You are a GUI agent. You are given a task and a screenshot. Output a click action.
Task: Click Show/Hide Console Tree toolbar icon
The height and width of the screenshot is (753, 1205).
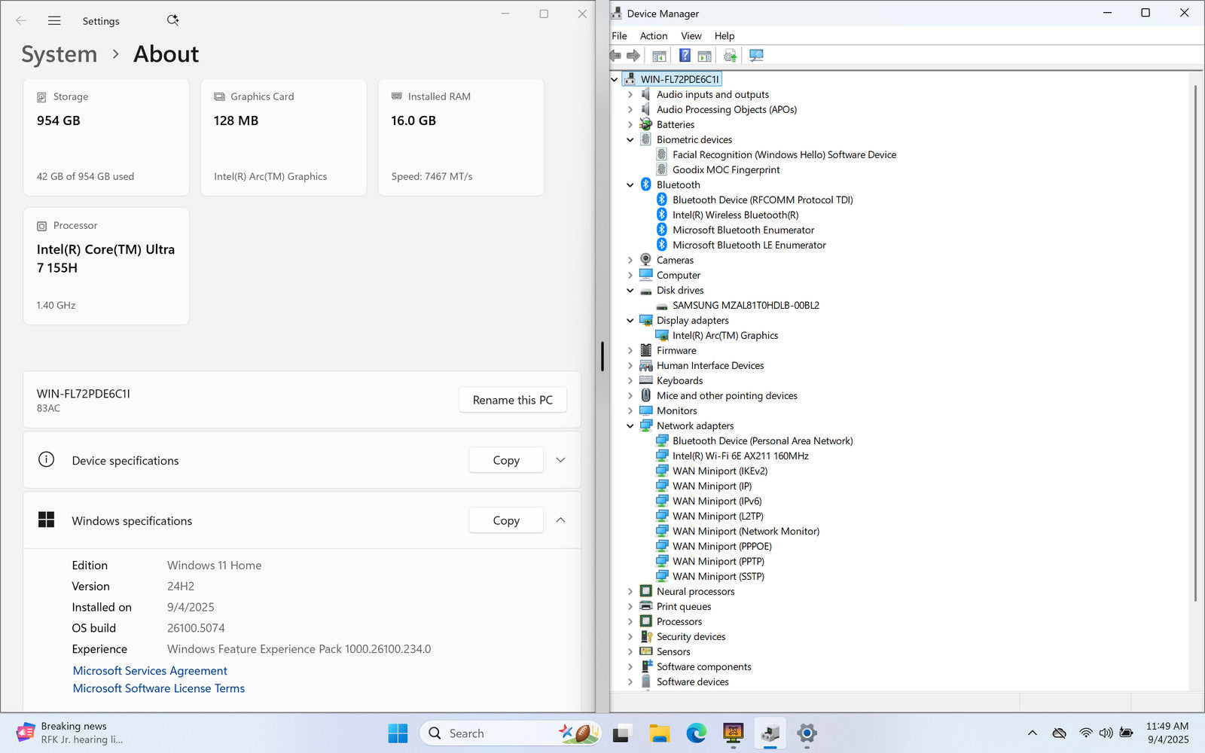coord(659,56)
